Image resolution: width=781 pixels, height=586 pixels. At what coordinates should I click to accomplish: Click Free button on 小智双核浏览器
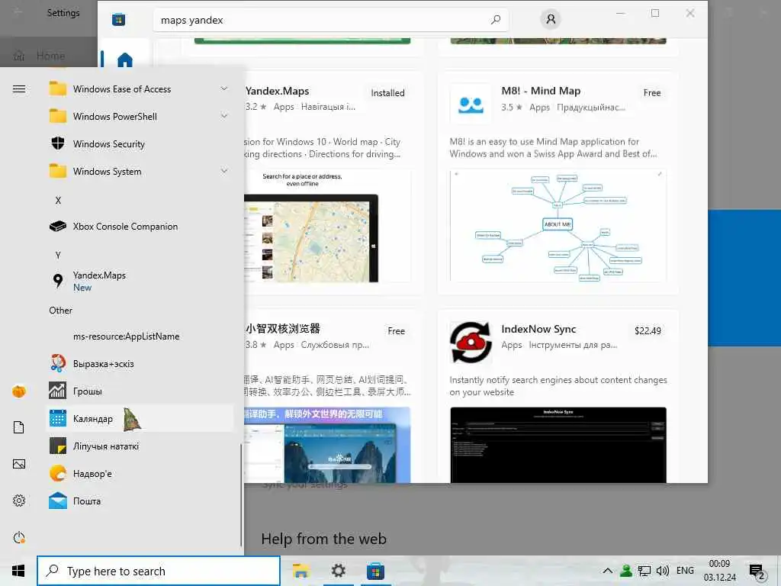pyautogui.click(x=396, y=331)
